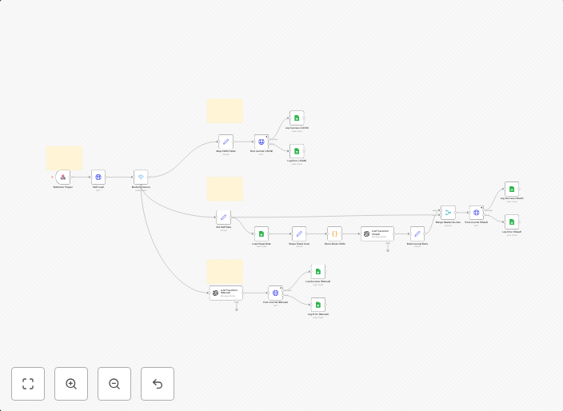Select the Post Journal (JSON) HTTP node

pos(262,142)
